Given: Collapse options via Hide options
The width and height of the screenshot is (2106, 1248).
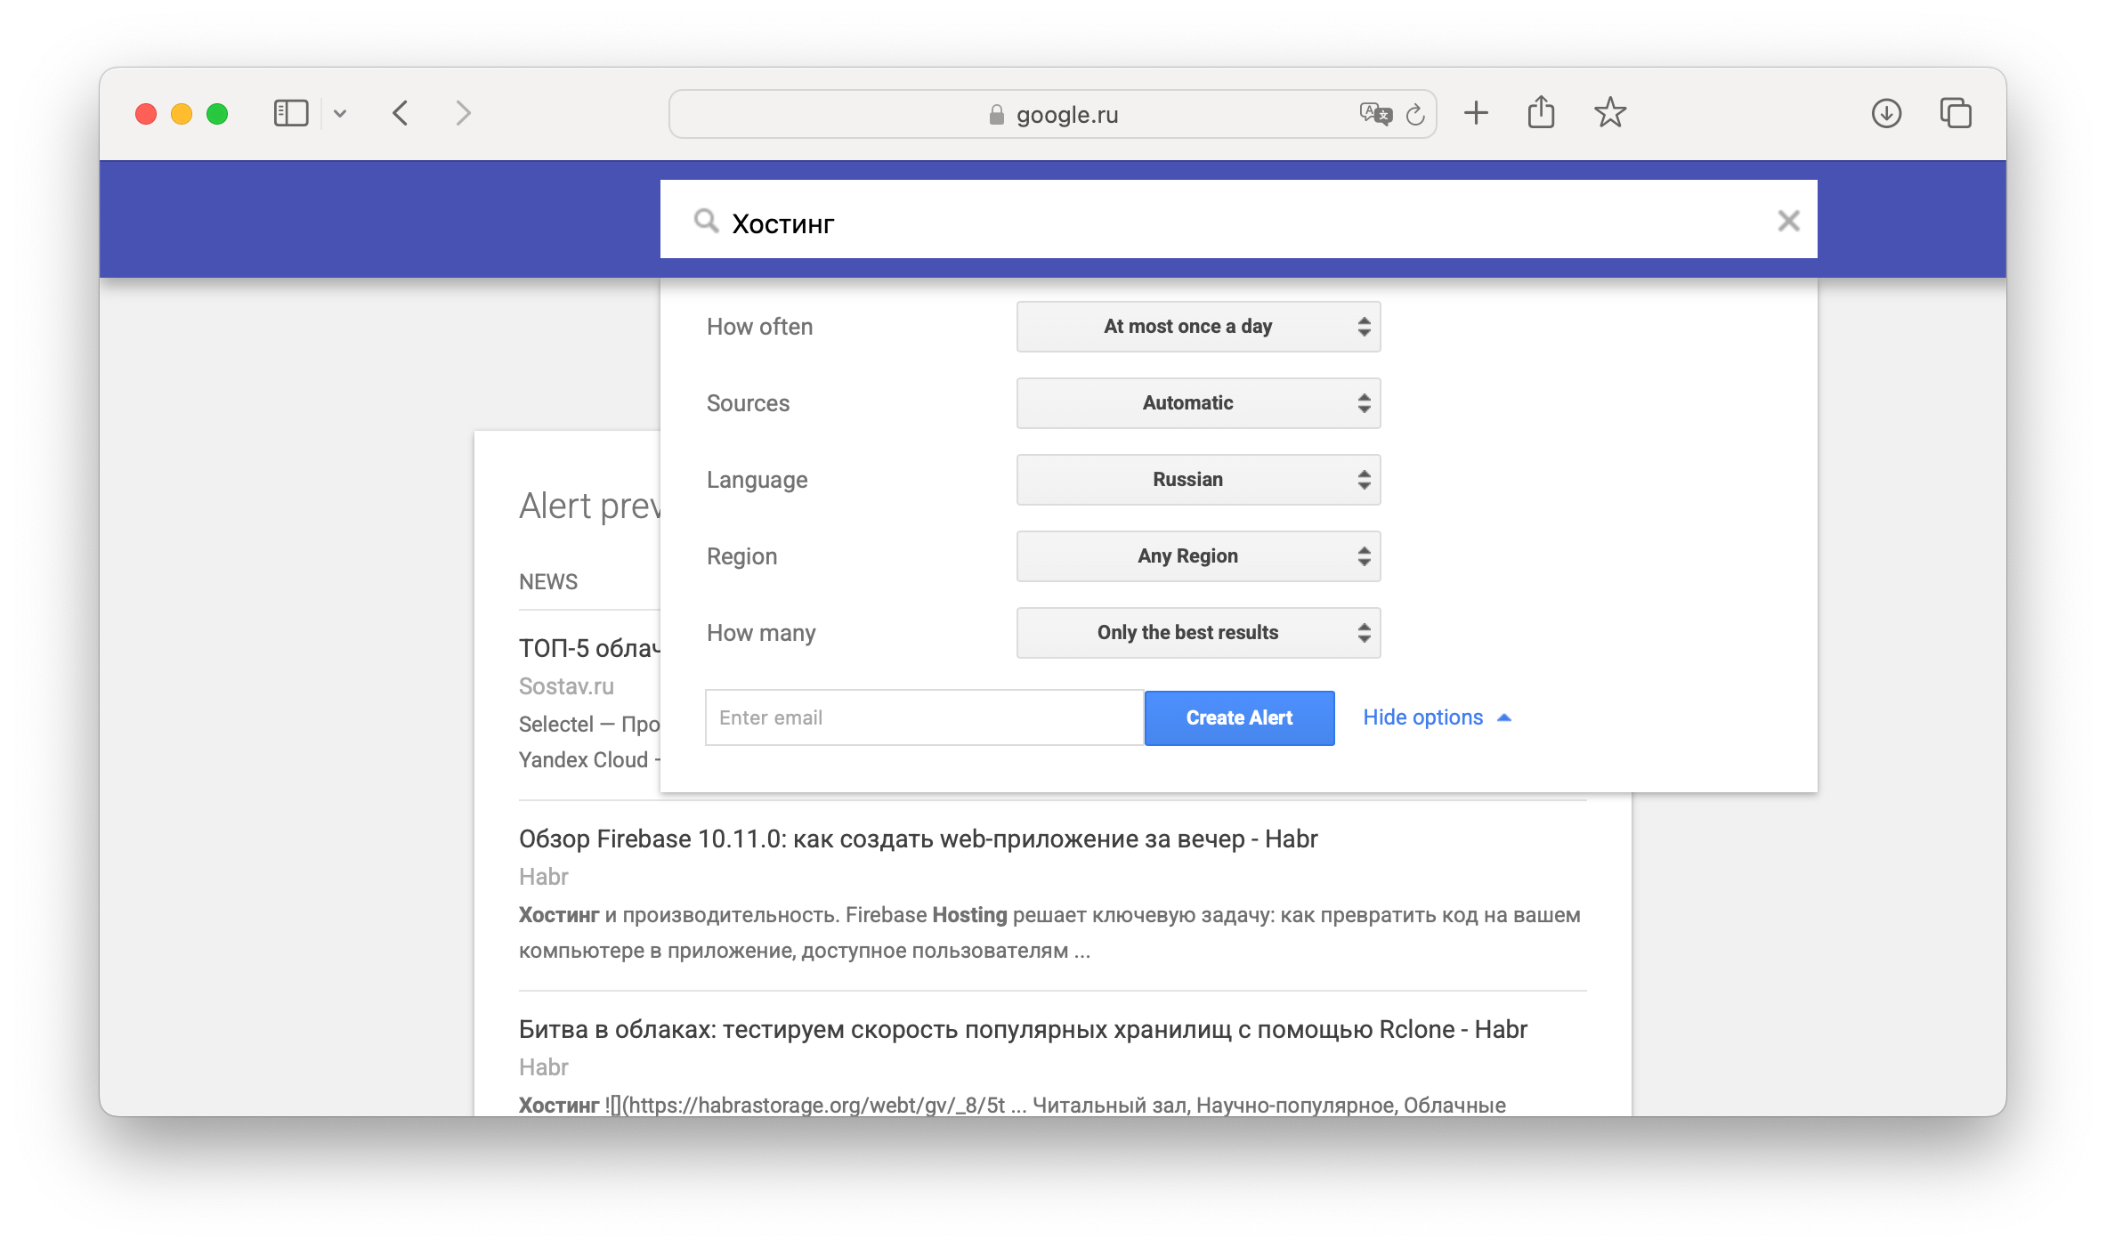Looking at the screenshot, I should point(1422,717).
